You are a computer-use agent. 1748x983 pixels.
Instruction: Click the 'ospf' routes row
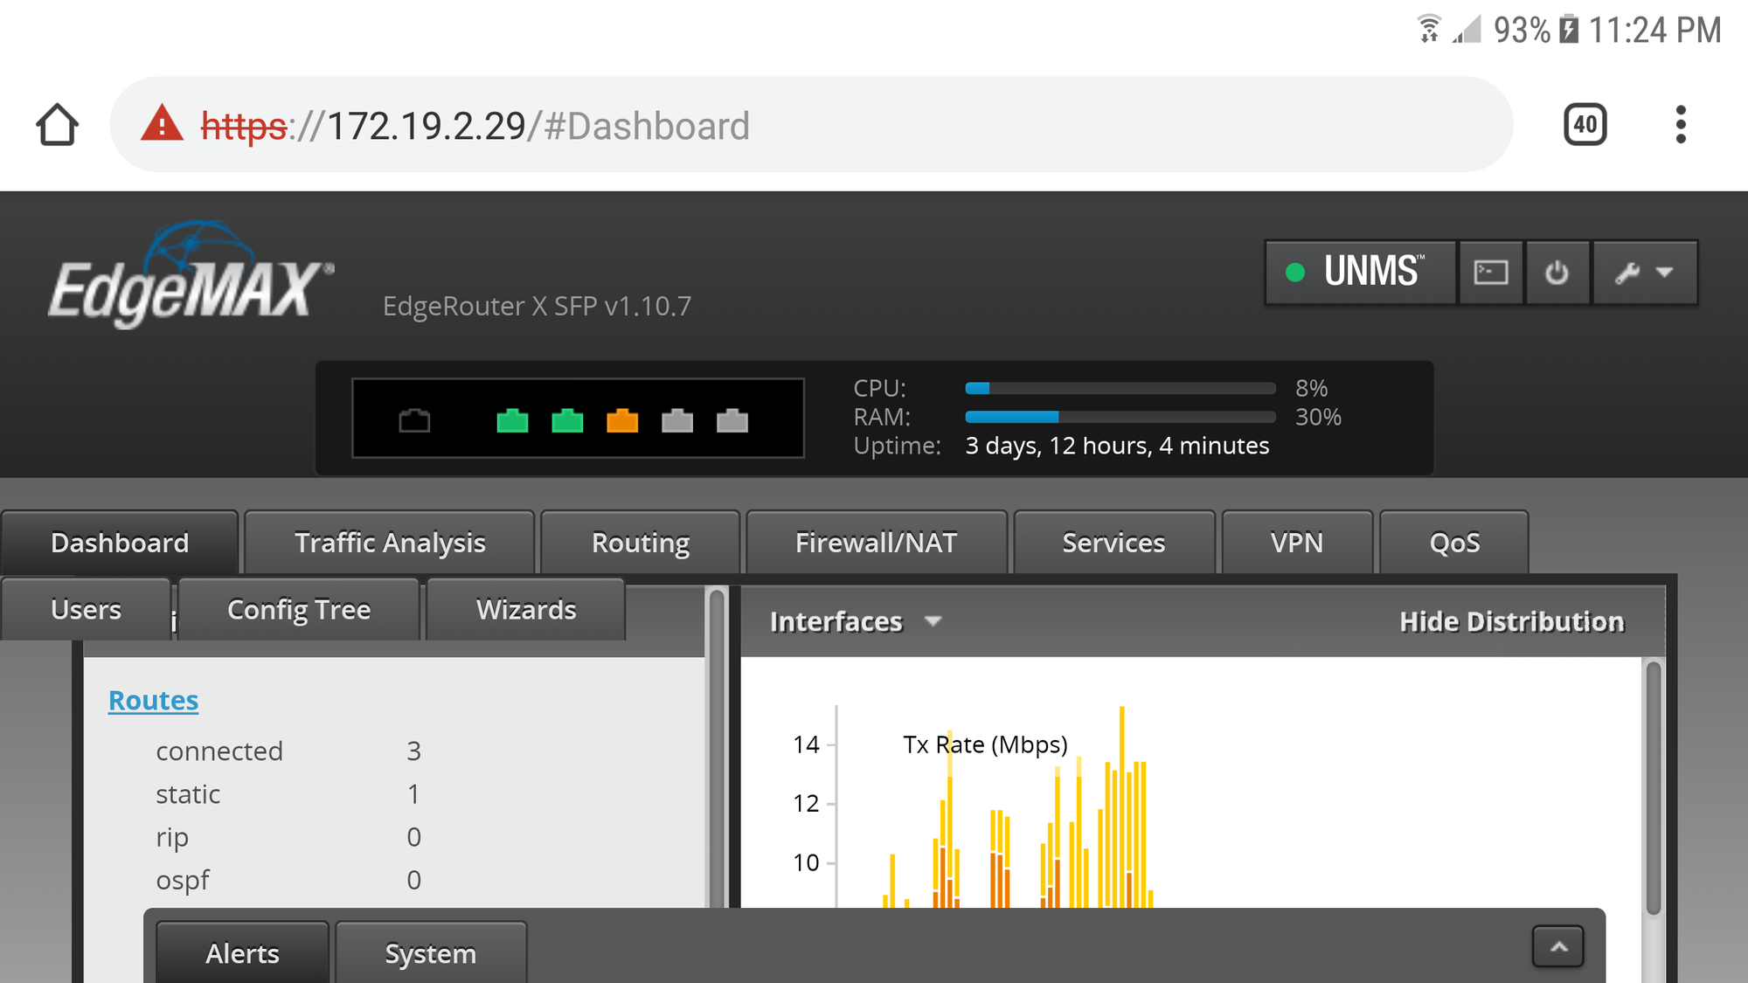(x=288, y=879)
